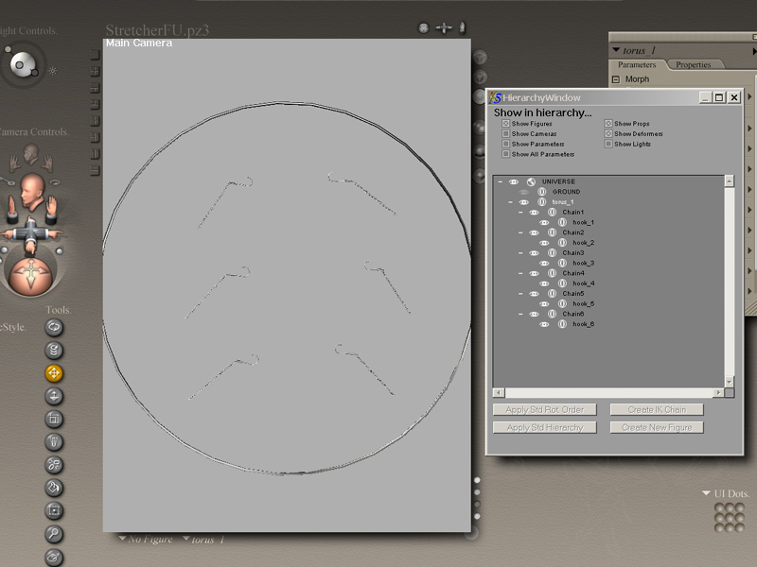Select the magnifier View Magnifier tool
This screenshot has height=567, width=757.
click(x=54, y=534)
